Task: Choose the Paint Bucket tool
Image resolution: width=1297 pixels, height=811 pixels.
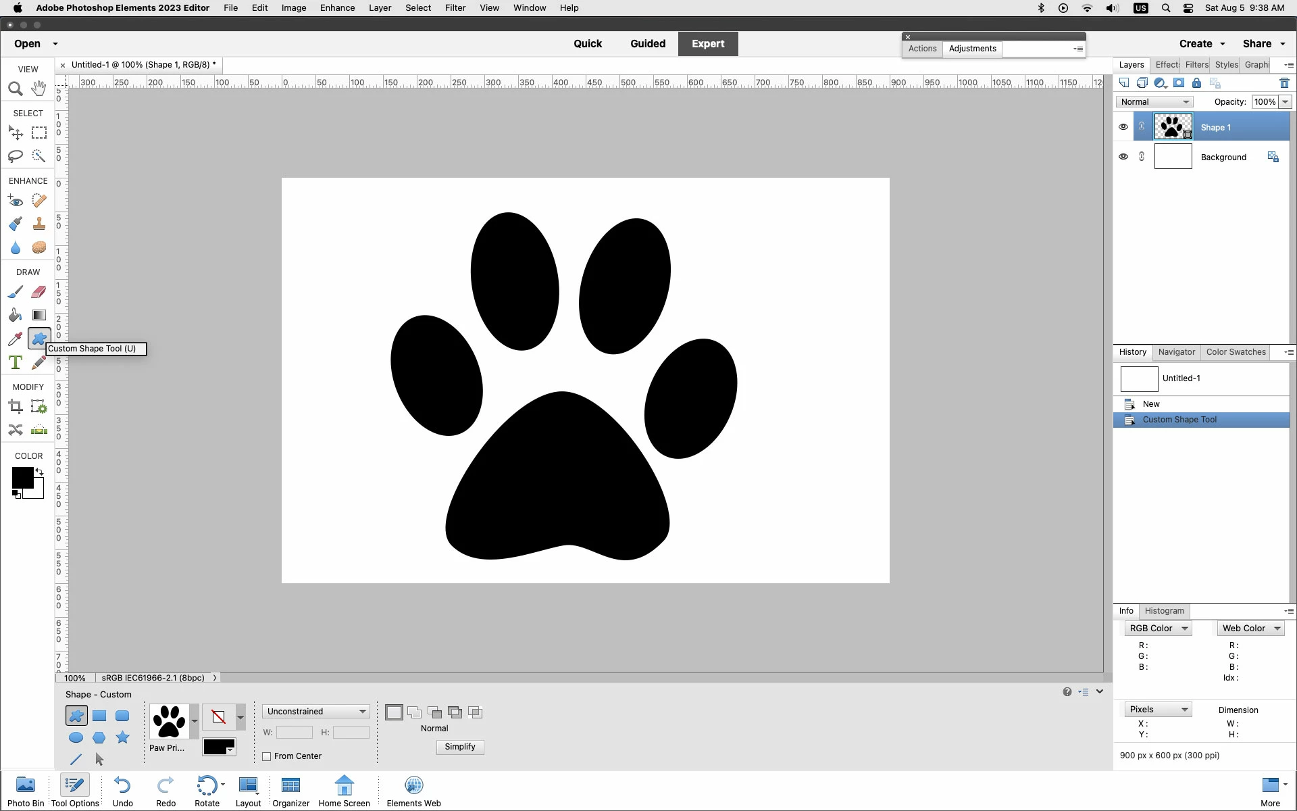Action: click(x=16, y=315)
